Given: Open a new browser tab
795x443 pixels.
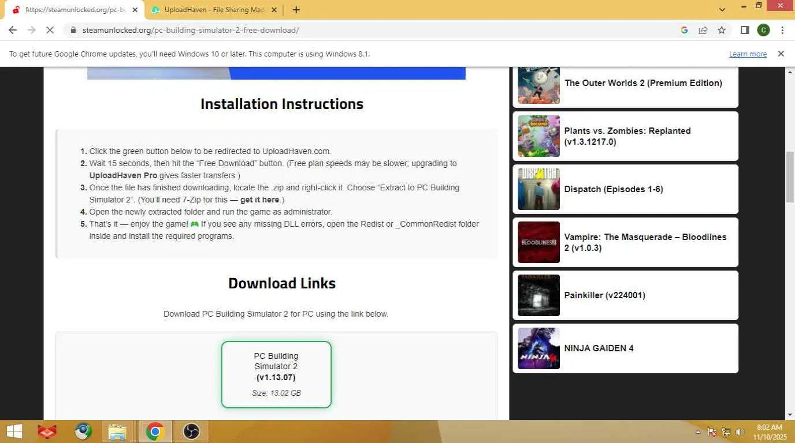Looking at the screenshot, I should 296,10.
